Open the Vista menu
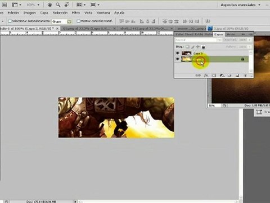 pos(88,13)
